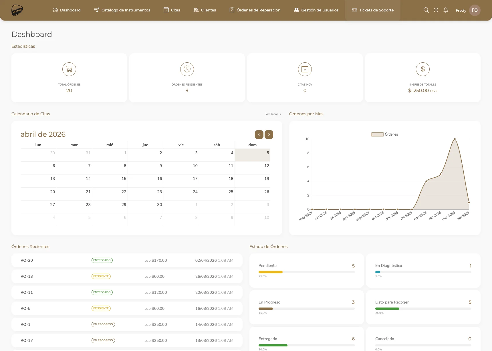Open the FO user avatar menu
The image size is (492, 351).
(x=475, y=10)
